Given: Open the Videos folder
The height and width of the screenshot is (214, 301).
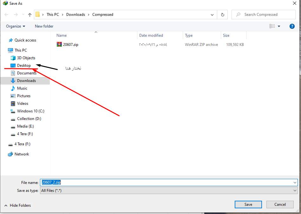Looking at the screenshot, I should coord(23,104).
